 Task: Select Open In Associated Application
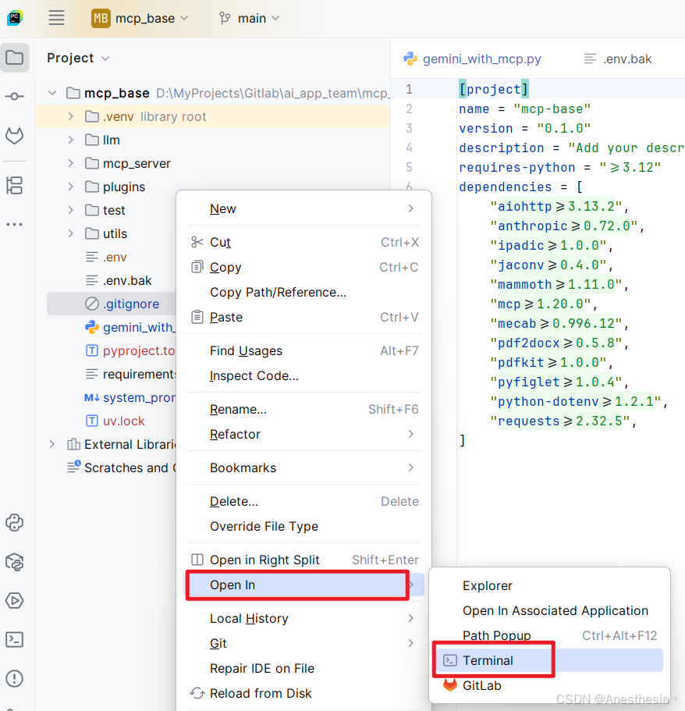[549, 610]
